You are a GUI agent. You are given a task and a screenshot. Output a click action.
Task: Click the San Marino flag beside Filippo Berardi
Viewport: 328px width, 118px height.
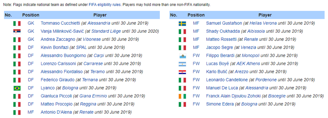pos(182,56)
